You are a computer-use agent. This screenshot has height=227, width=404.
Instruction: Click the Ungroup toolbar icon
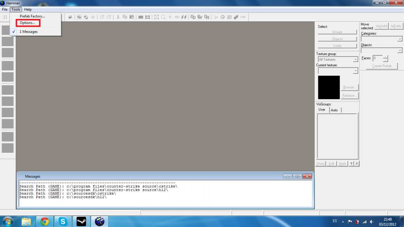86,17
